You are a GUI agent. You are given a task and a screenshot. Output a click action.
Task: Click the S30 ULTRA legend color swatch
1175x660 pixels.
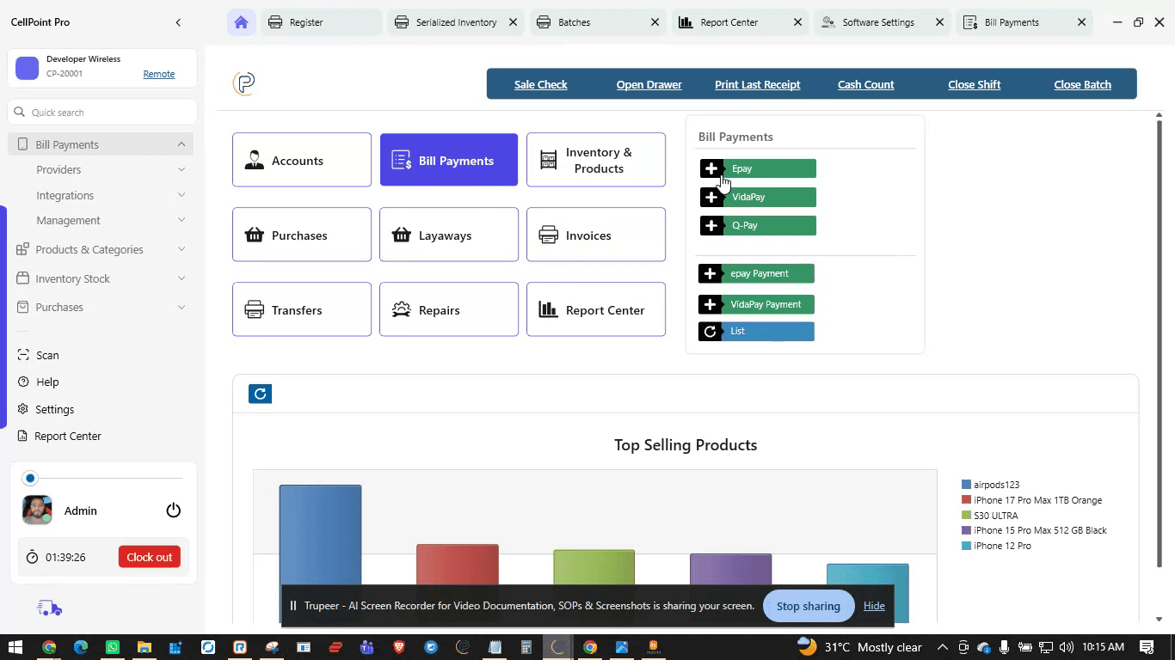[966, 516]
